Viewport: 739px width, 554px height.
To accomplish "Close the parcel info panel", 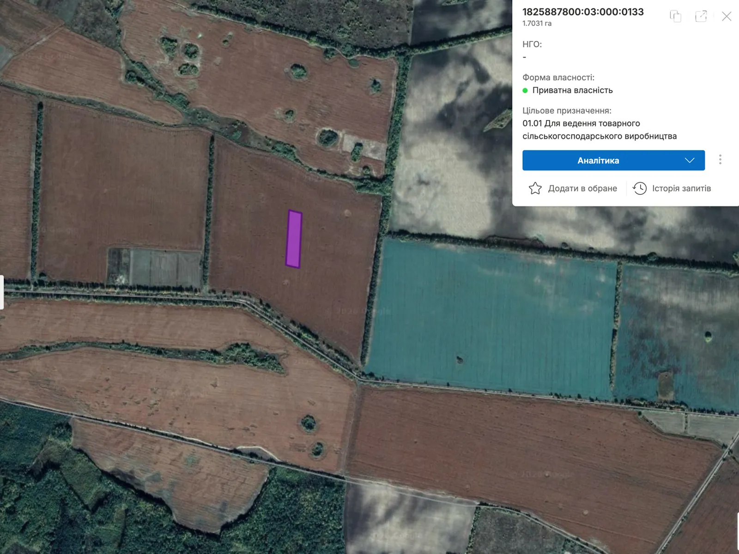I will [726, 16].
